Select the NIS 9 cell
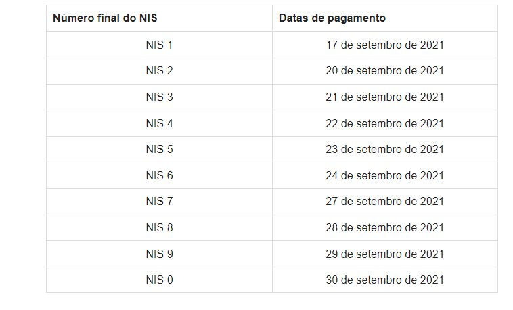Image resolution: width=513 pixels, height=310 pixels. [159, 254]
